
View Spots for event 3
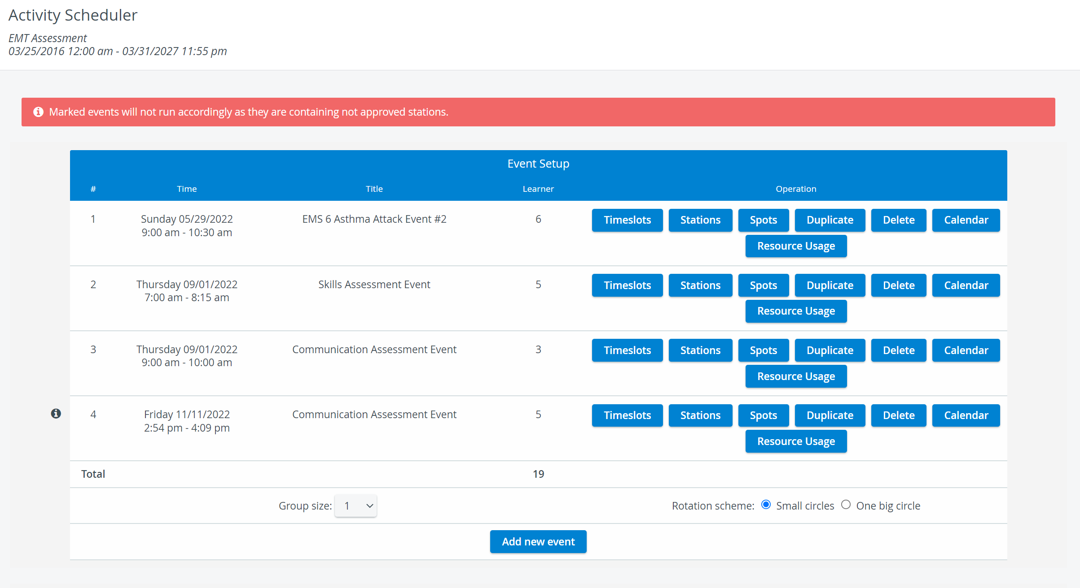(x=764, y=350)
